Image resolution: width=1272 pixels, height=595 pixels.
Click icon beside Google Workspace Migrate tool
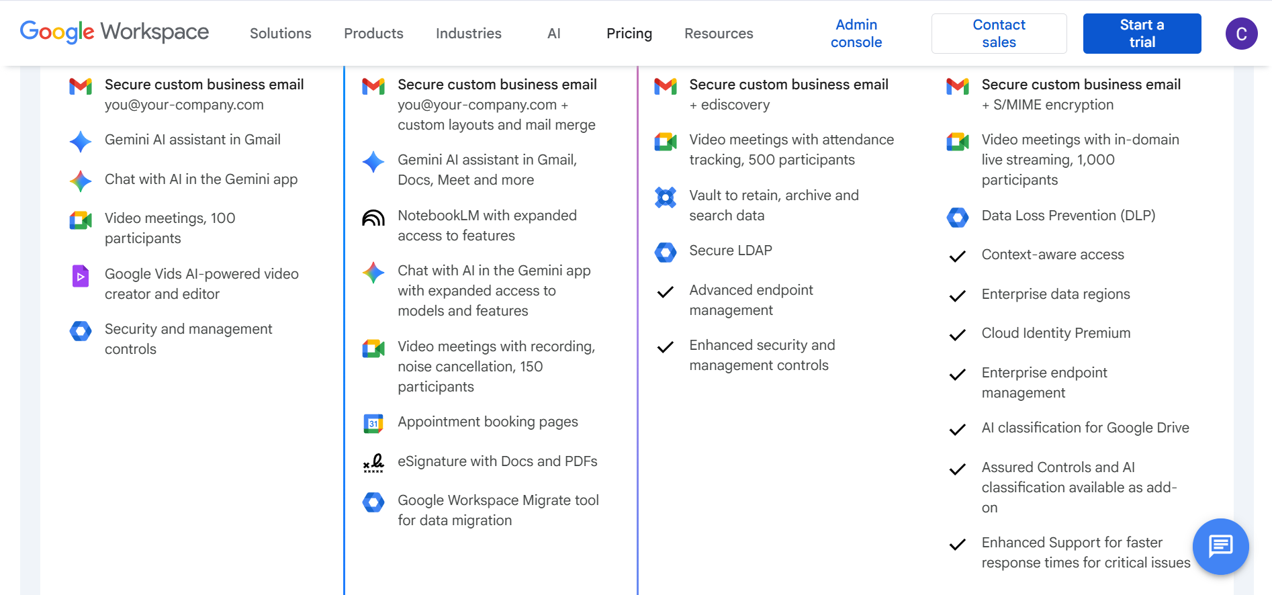pyautogui.click(x=373, y=502)
